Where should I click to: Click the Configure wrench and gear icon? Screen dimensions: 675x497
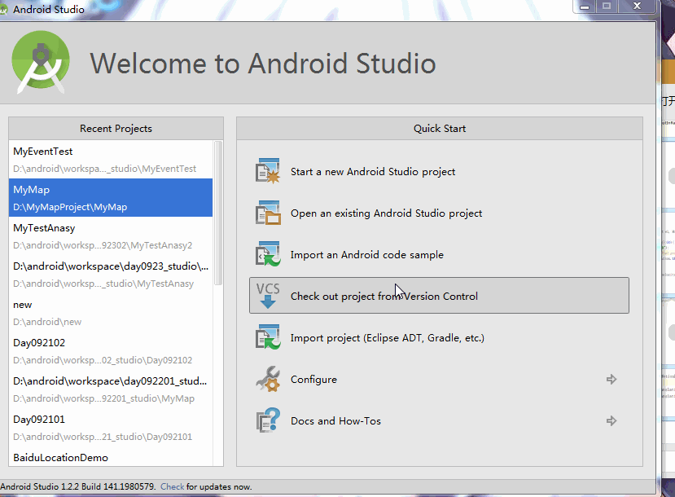(268, 379)
